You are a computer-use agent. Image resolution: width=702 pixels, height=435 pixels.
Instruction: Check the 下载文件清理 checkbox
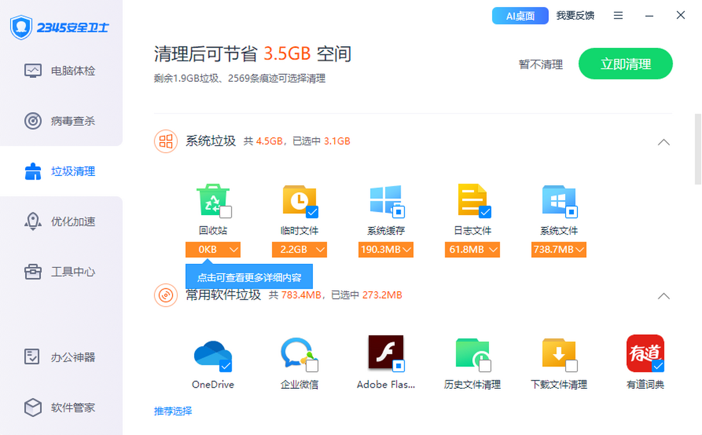click(572, 366)
